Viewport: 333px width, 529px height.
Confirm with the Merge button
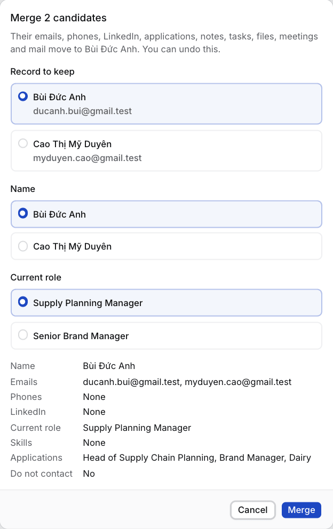pyautogui.click(x=302, y=510)
